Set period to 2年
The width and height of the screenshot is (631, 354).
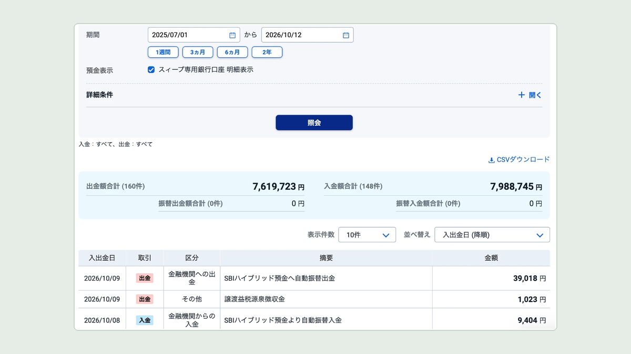tap(267, 52)
